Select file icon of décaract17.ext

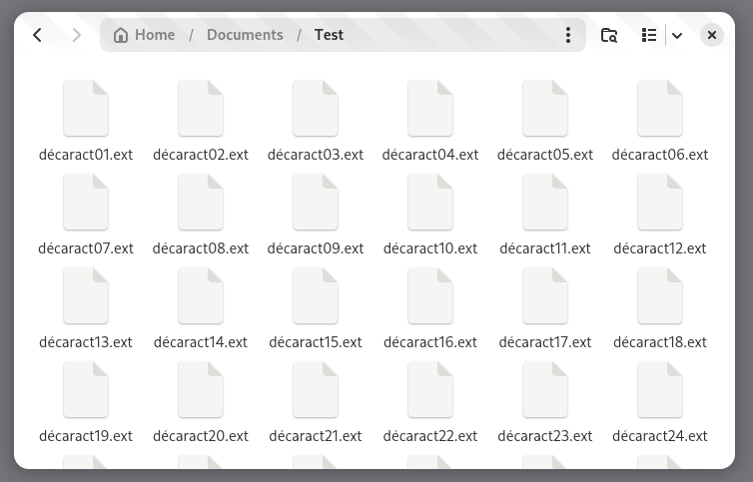(x=544, y=295)
